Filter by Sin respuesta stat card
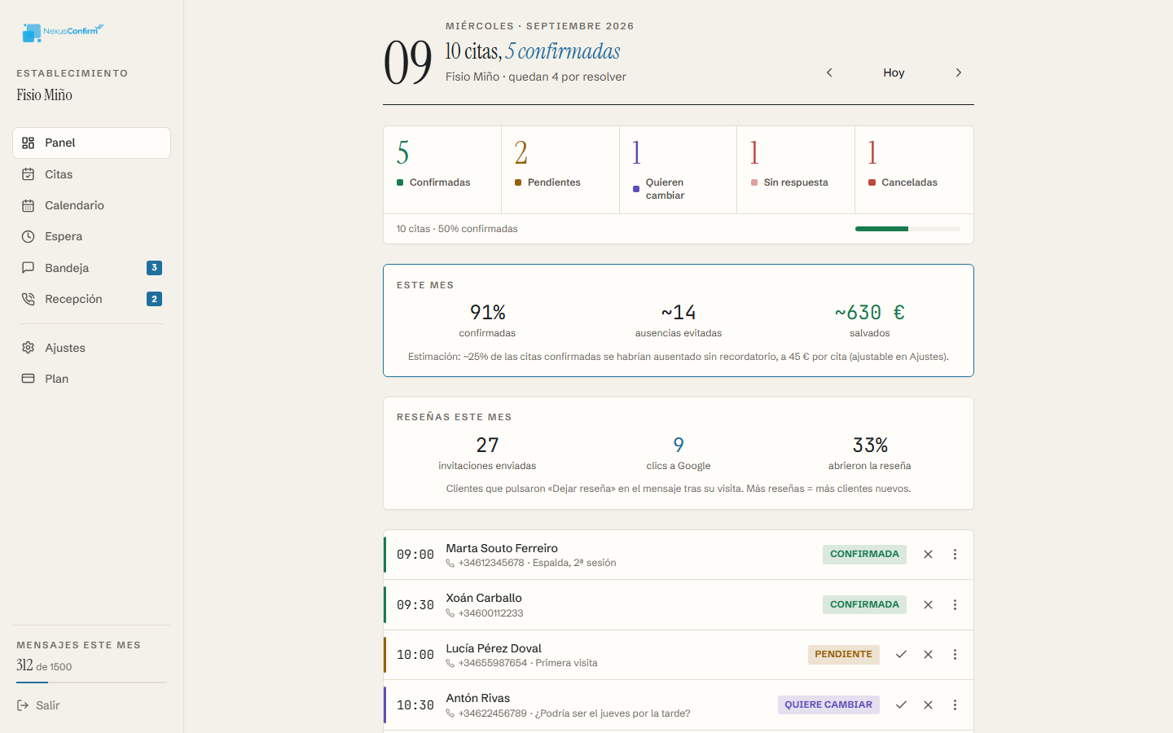 click(796, 170)
